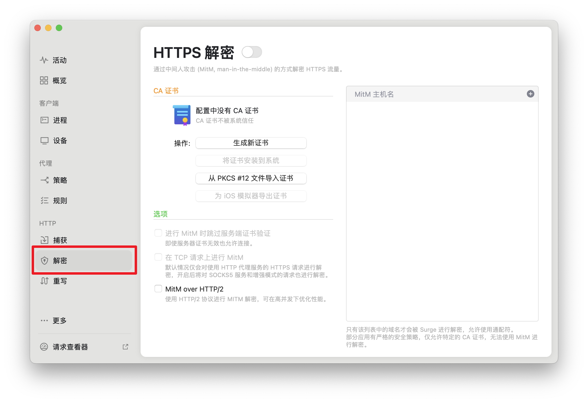The width and height of the screenshot is (588, 403).
Task: Open the Devices monitor icon
Action: click(x=44, y=140)
